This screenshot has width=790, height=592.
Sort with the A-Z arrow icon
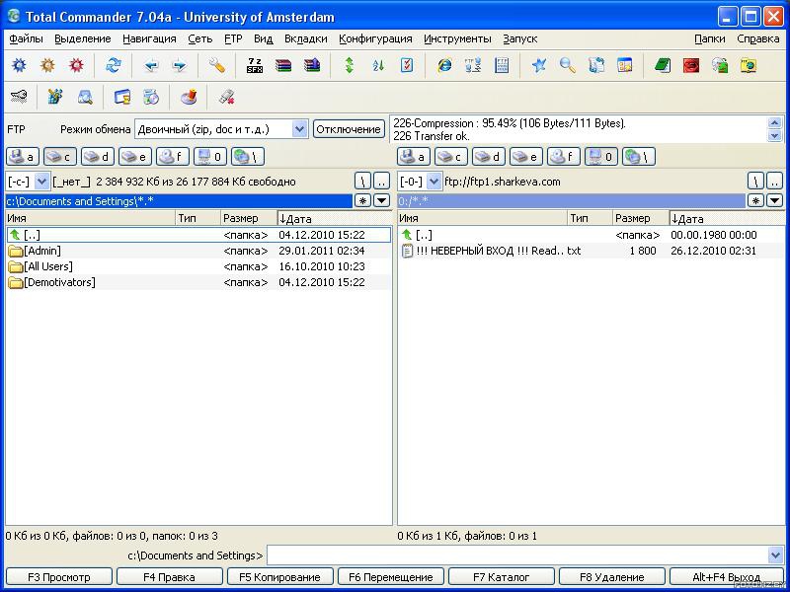tap(378, 65)
